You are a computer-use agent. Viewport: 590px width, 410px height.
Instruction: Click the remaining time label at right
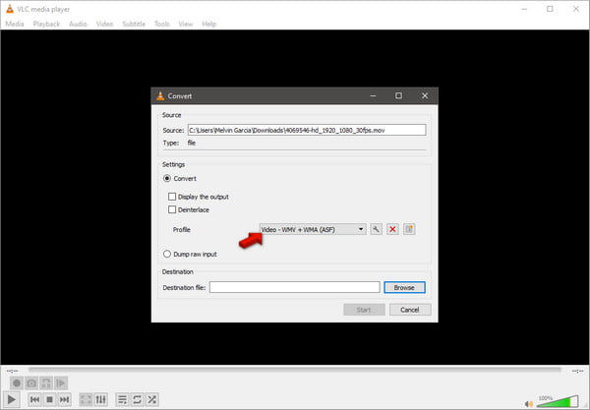[x=577, y=371]
